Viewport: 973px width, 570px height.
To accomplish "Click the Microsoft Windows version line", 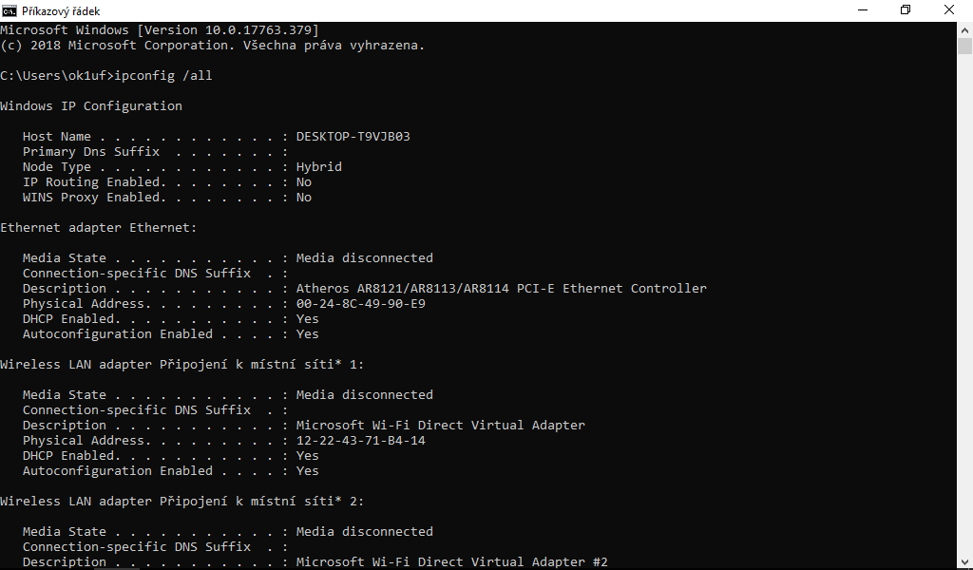I will coord(159,29).
